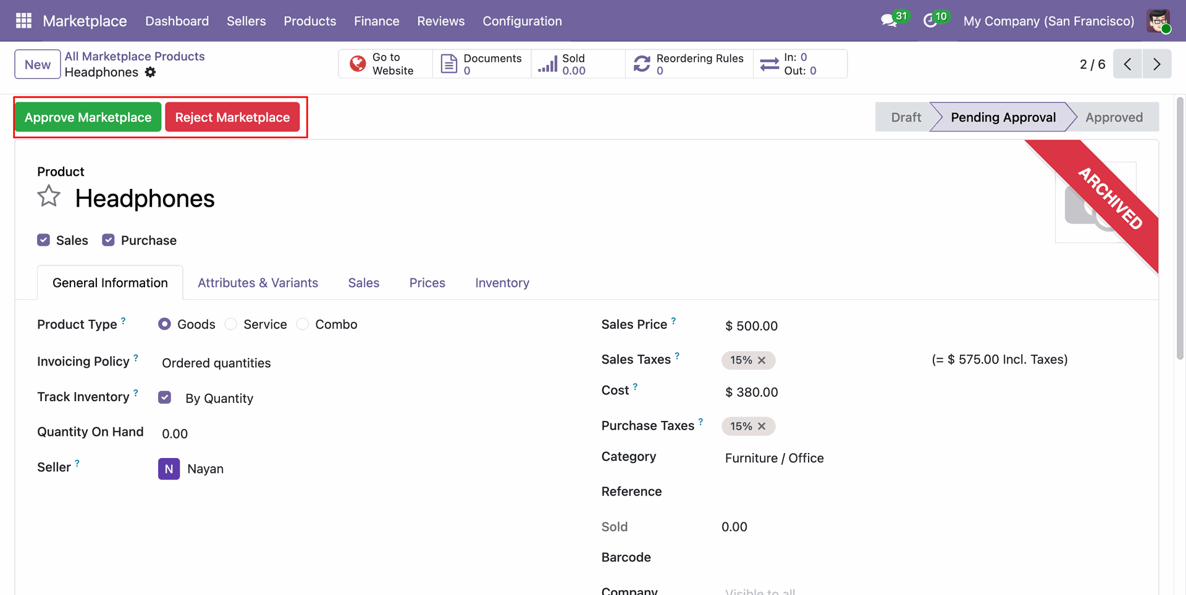Open the user avatar menu
Image resolution: width=1186 pixels, height=595 pixels.
(x=1158, y=21)
